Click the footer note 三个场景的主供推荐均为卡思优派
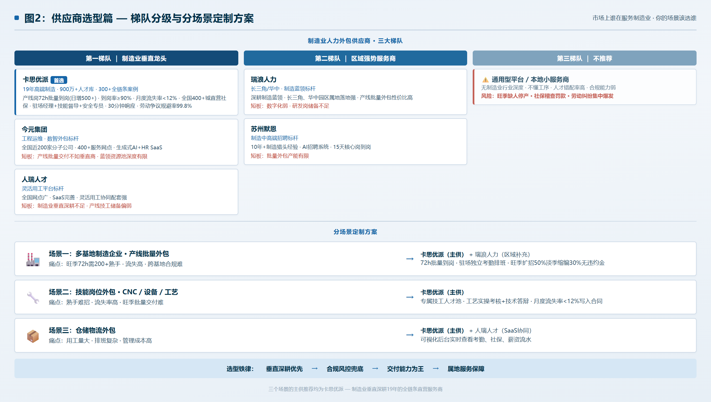 pos(306,389)
